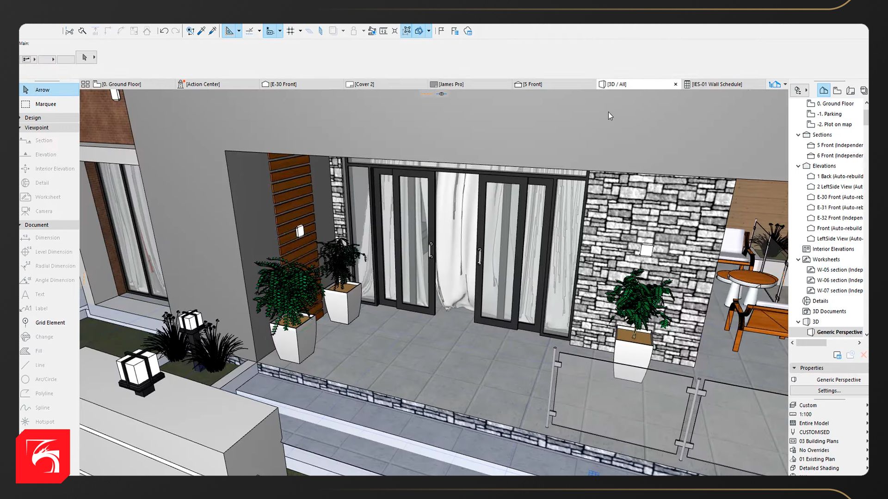Toggle the Guide Lines set-square icon
The image size is (888, 499).
point(229,31)
